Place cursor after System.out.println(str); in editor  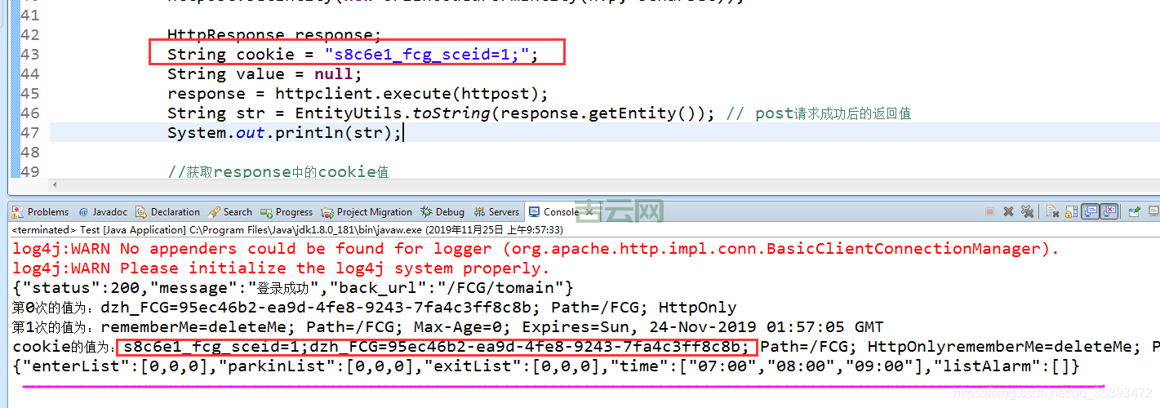403,133
